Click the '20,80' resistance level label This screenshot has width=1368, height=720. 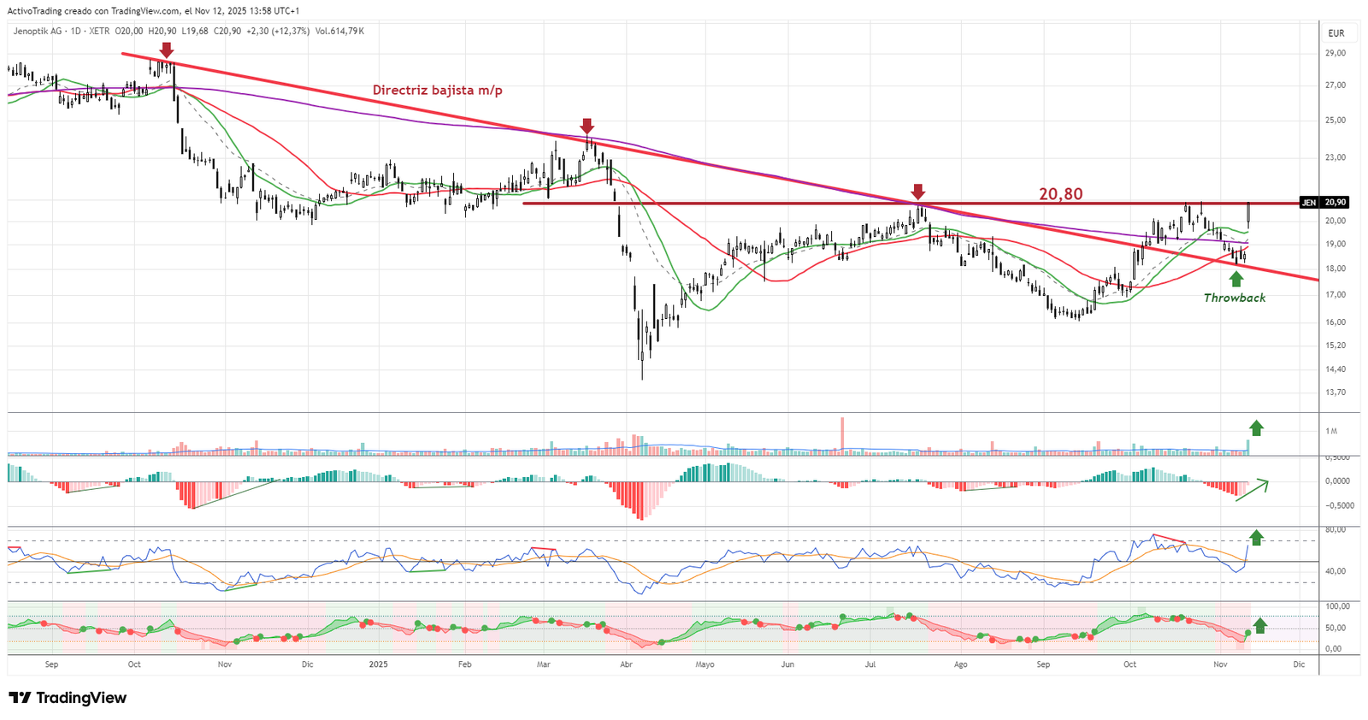[x=1060, y=194]
